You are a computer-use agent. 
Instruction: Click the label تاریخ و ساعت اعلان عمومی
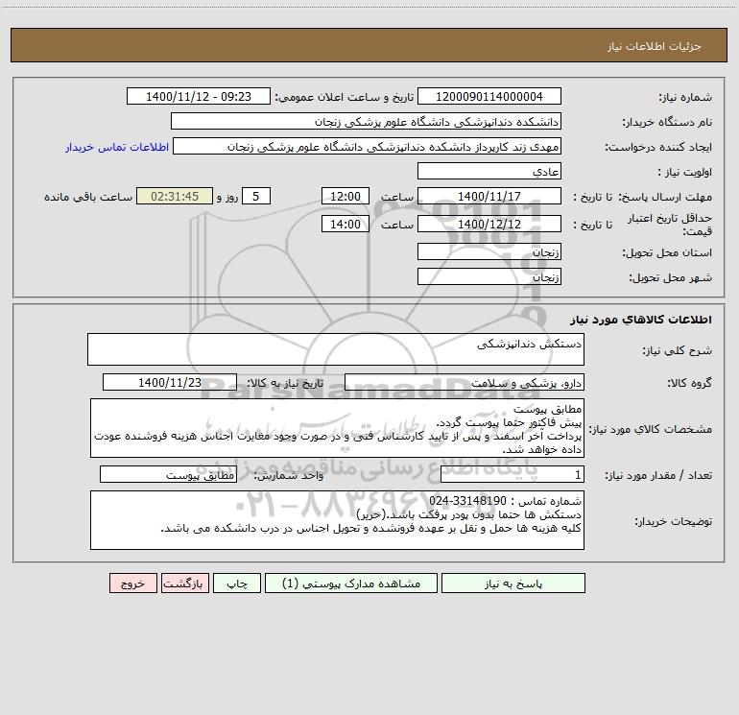click(344, 97)
